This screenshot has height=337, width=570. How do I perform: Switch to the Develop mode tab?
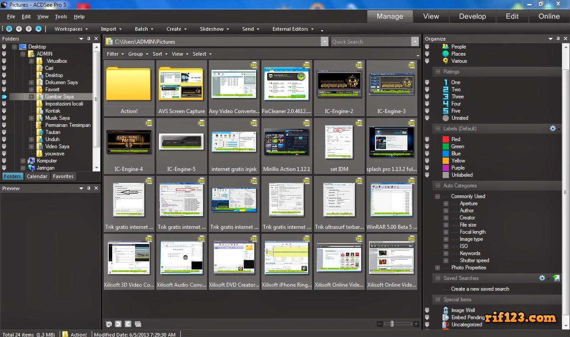click(x=472, y=16)
